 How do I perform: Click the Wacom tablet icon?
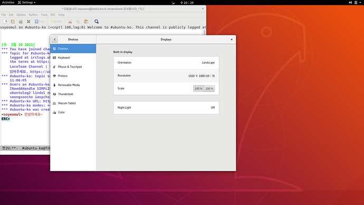coord(54,103)
